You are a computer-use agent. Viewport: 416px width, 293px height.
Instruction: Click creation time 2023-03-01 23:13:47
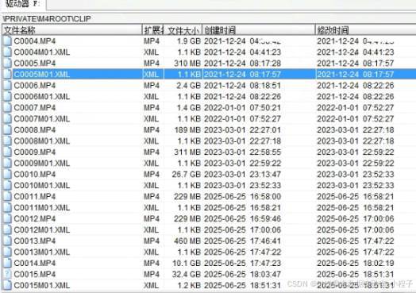(x=242, y=175)
